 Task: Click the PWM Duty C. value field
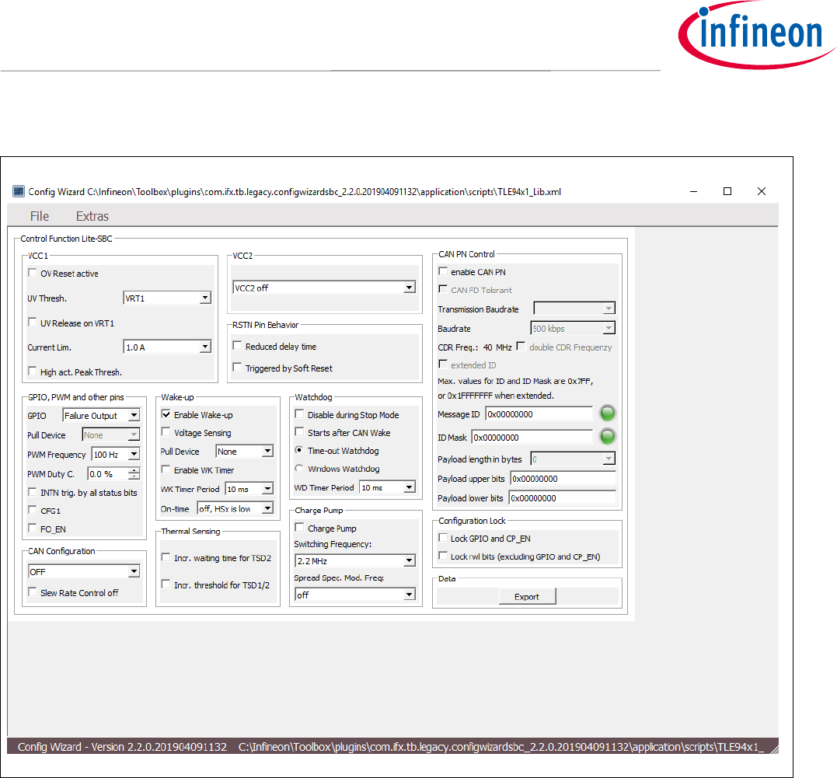108,474
